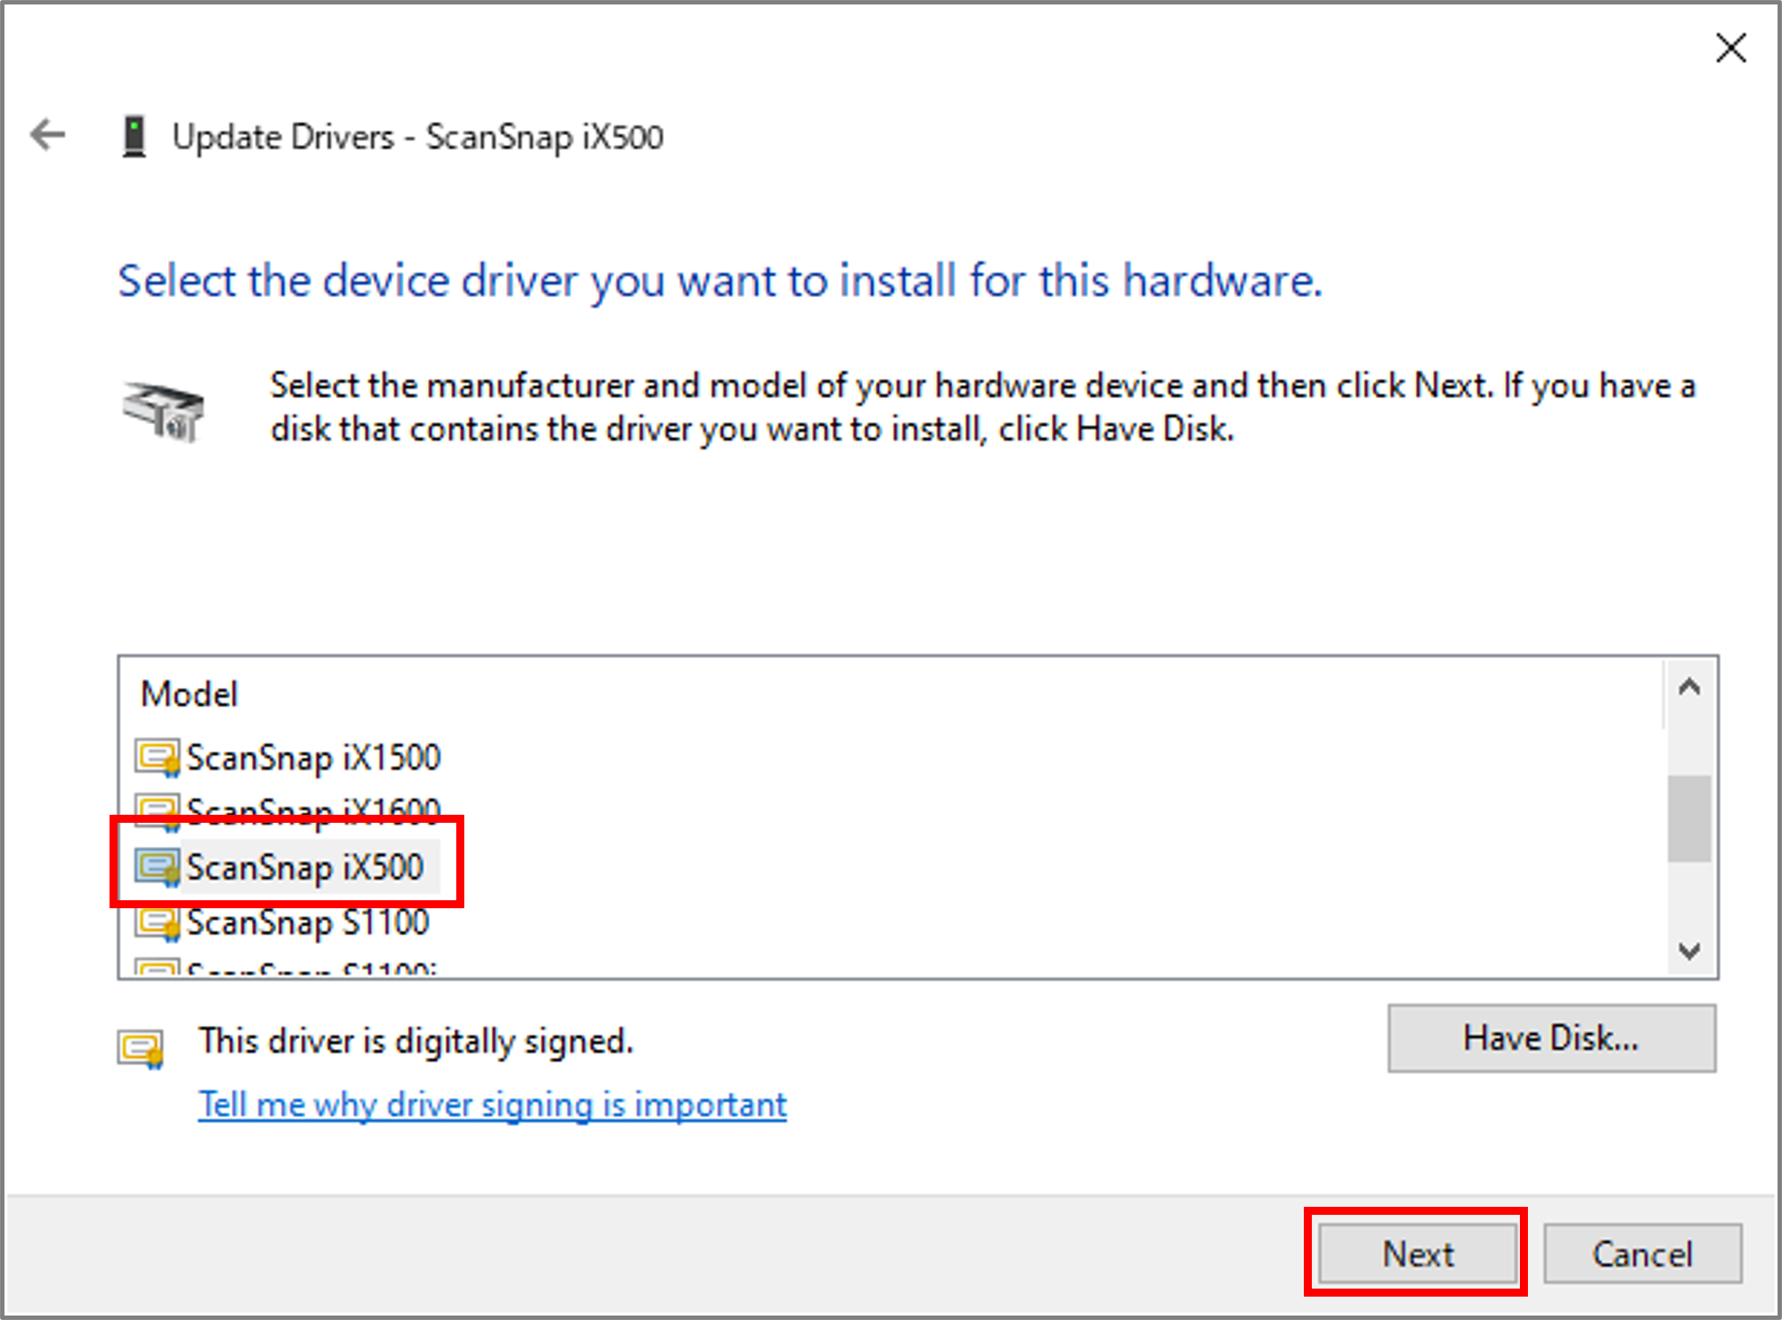Go back with the left arrow
Viewport: 1782px width, 1320px height.
(47, 135)
